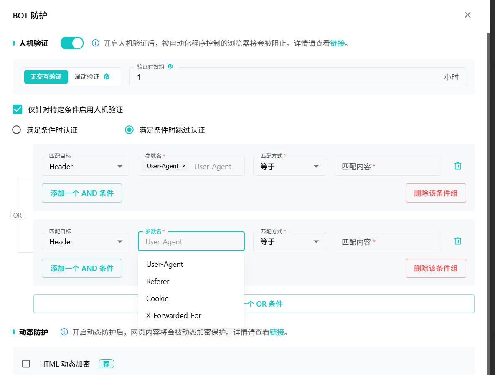Open first group's 匹配目标 Header dropdown
The image size is (495, 375).
pyautogui.click(x=86, y=166)
